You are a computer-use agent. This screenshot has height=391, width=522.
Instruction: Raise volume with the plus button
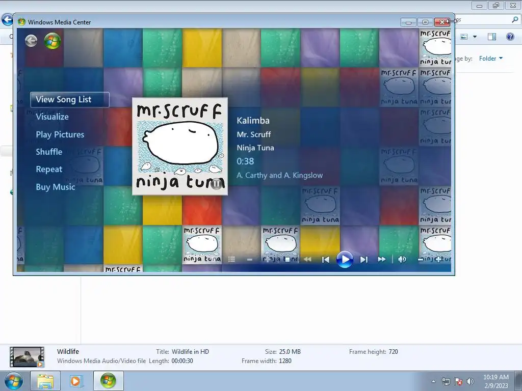(x=438, y=259)
